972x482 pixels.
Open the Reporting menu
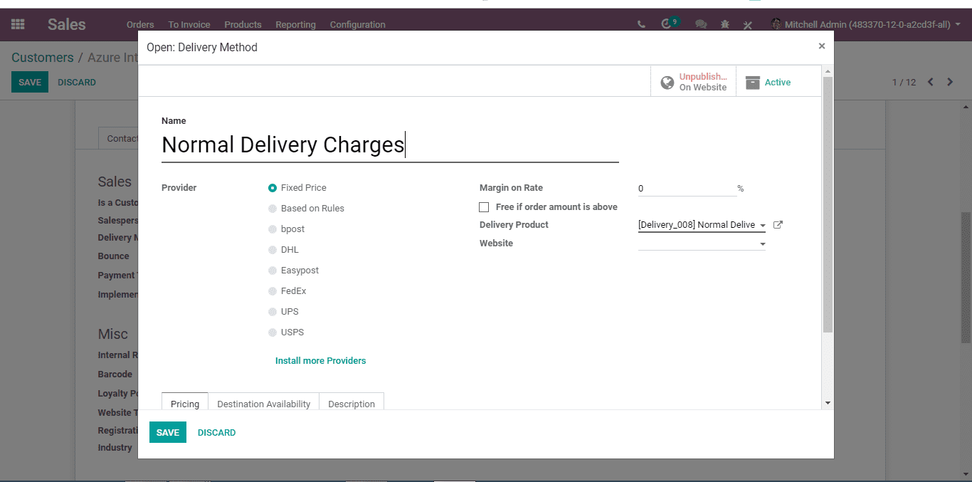295,24
